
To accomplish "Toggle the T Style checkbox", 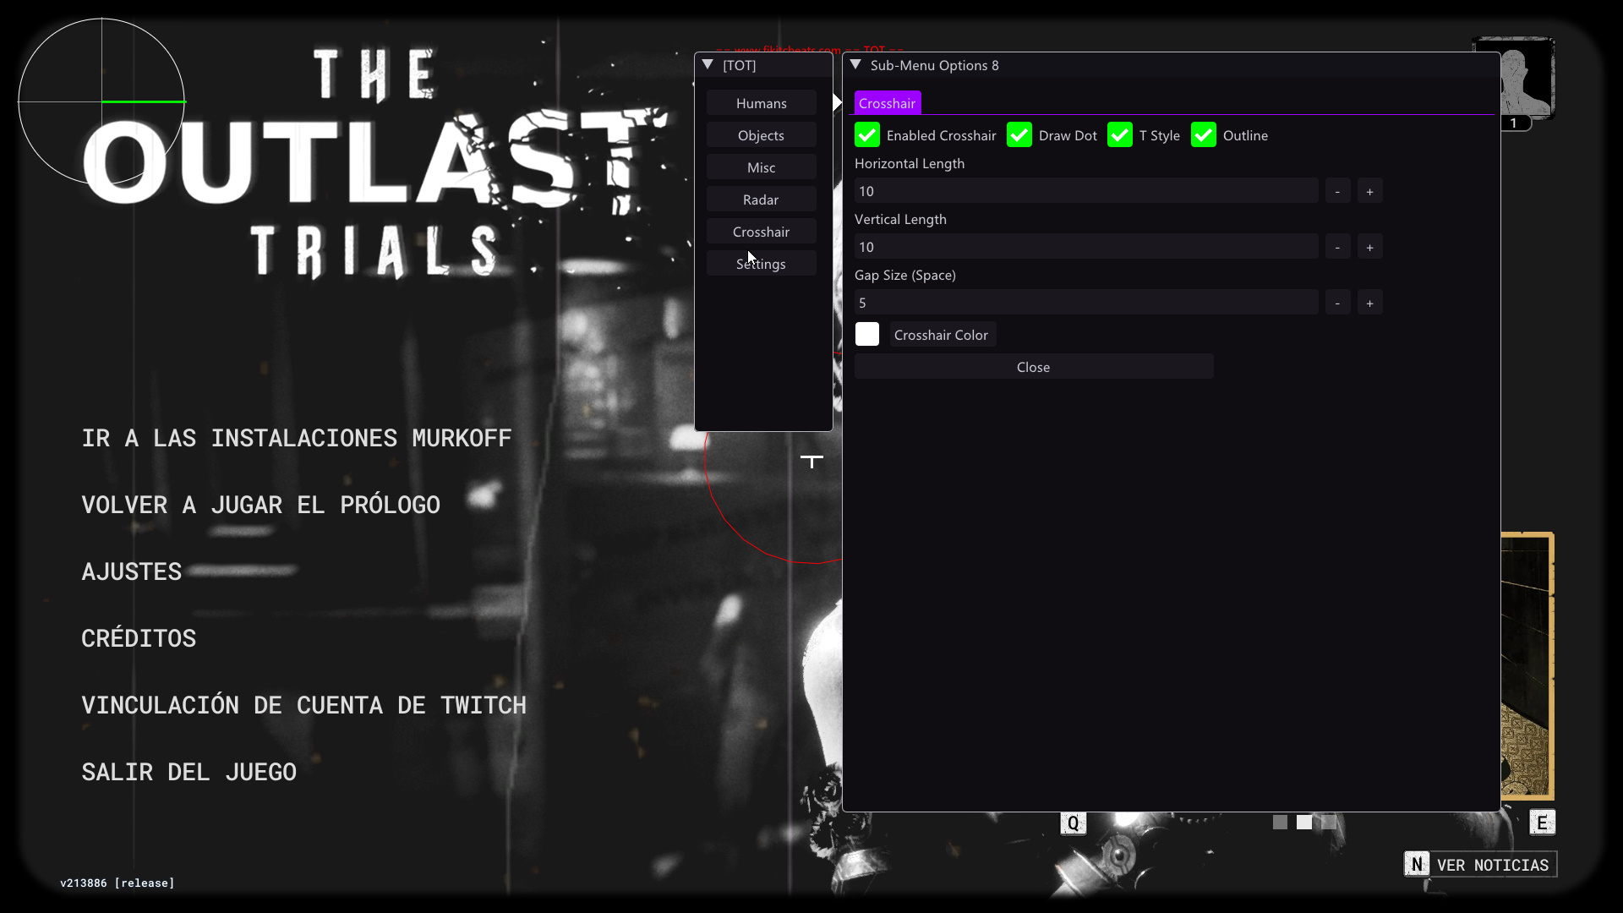I will [1120, 135].
